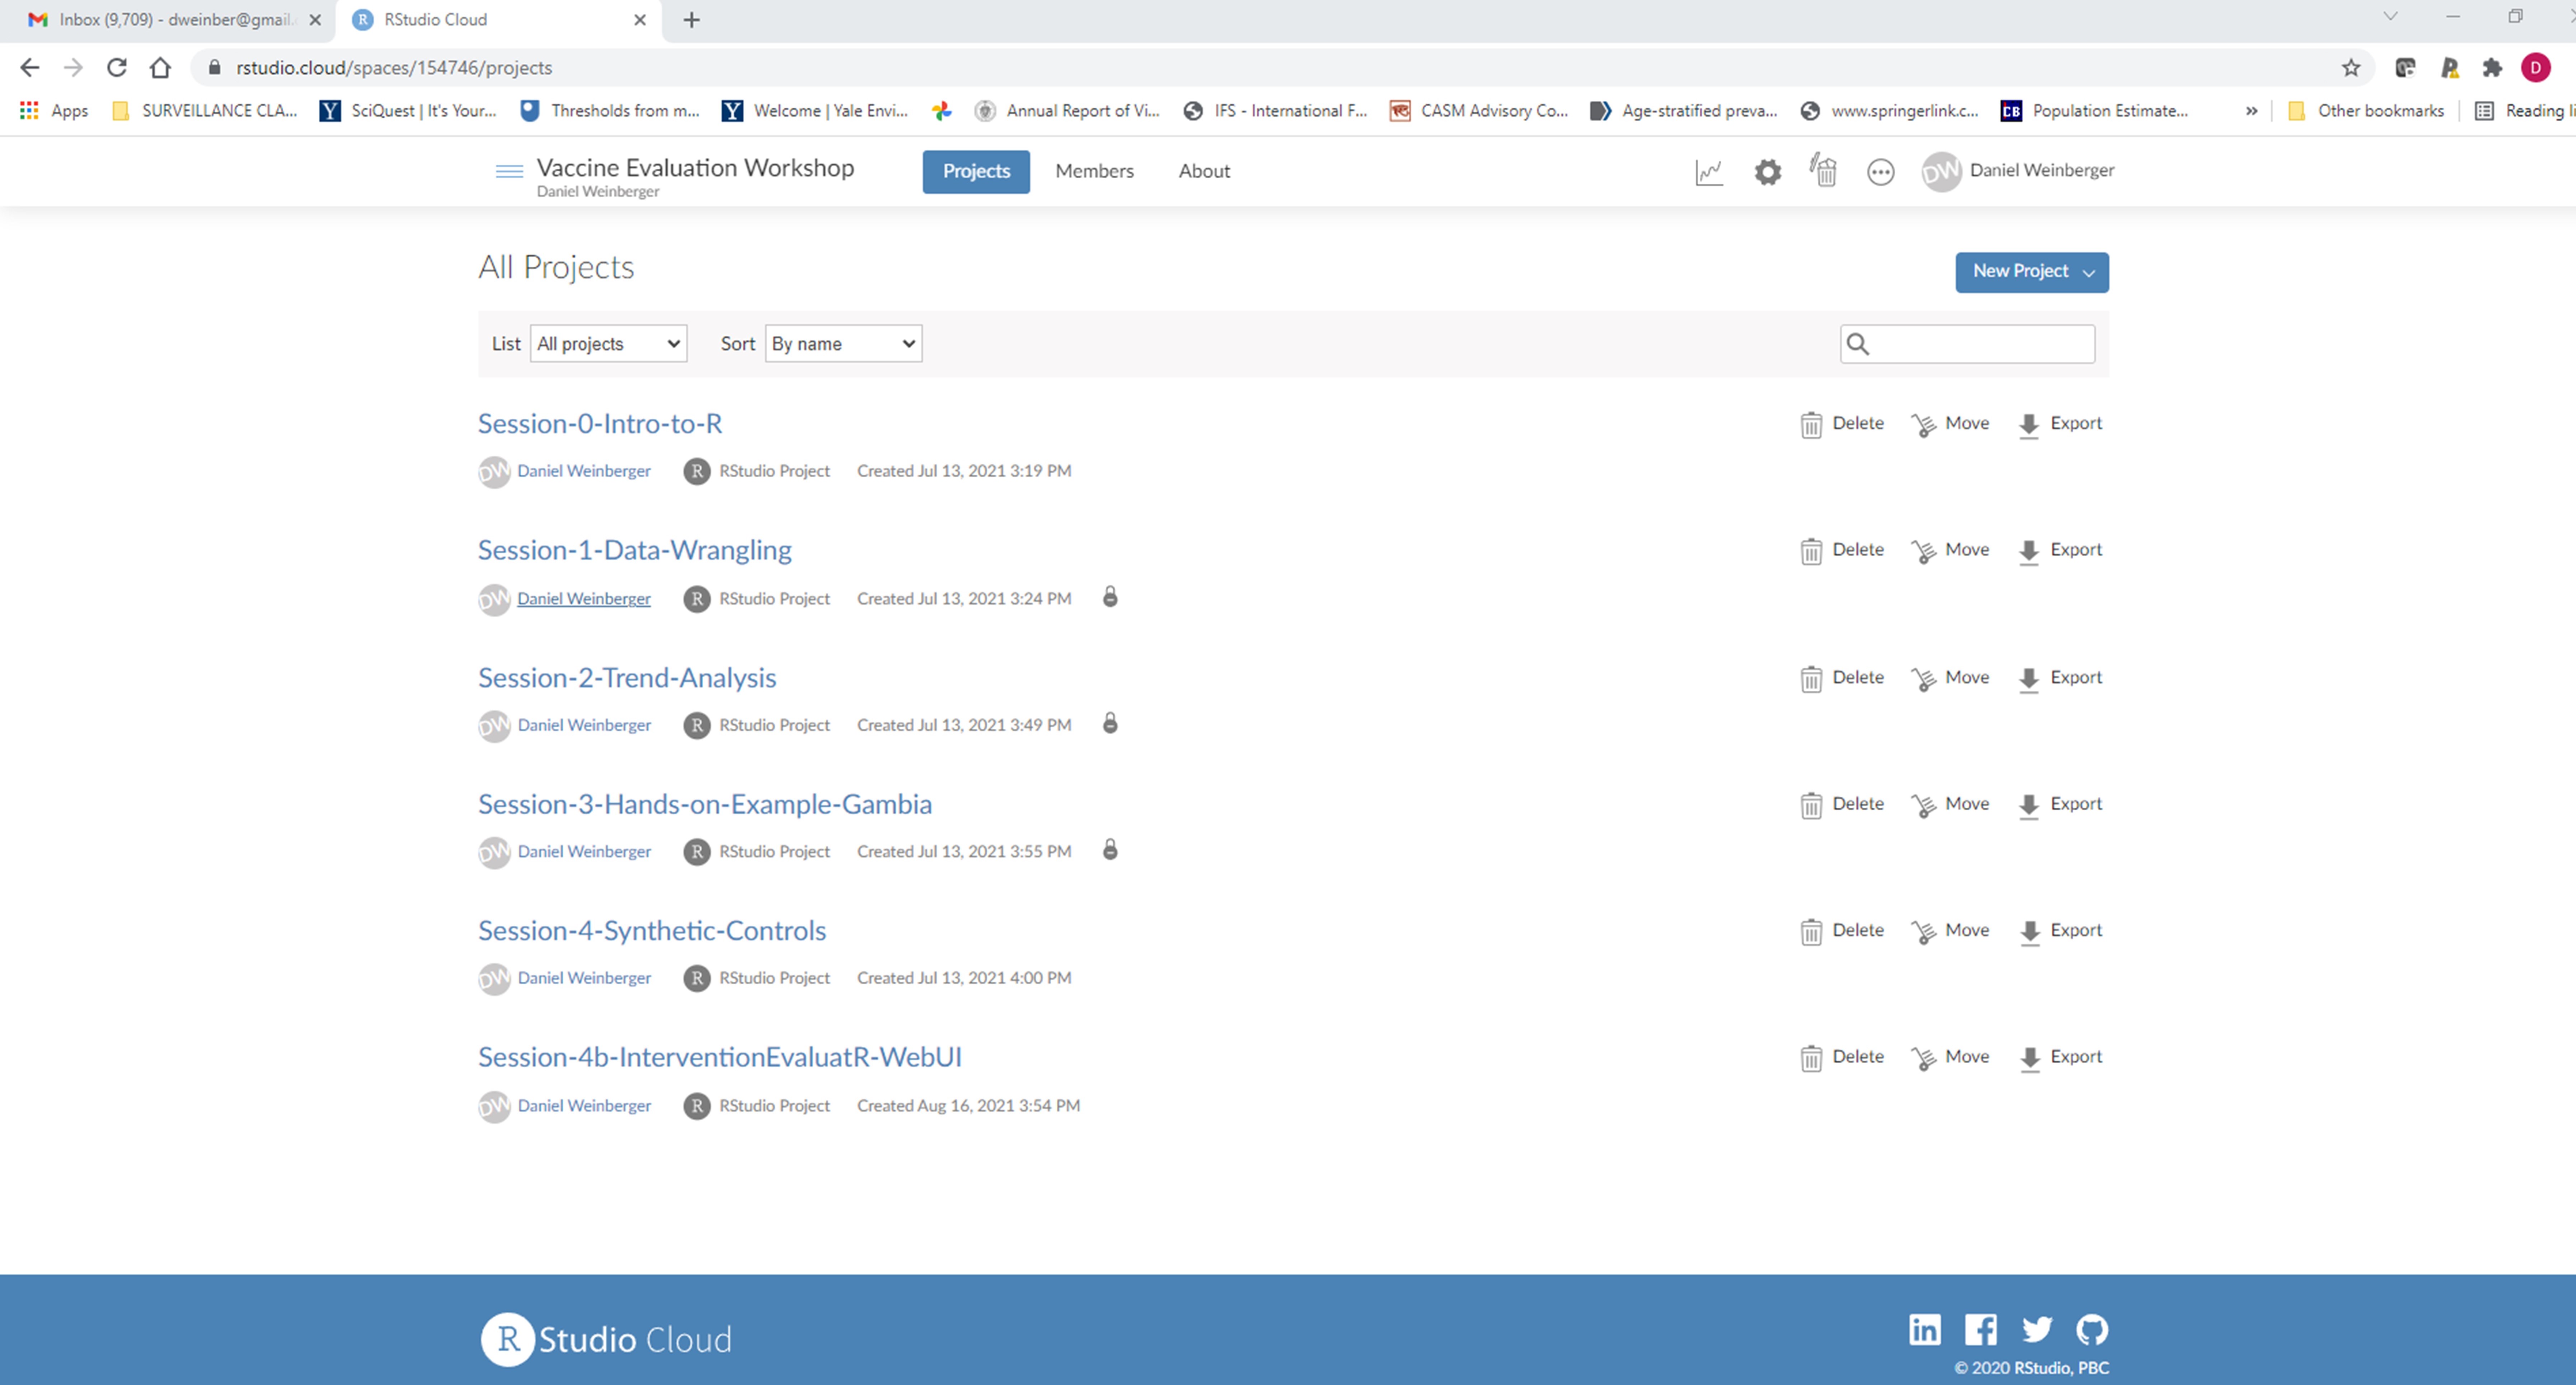Open the space usage chart icon
The width and height of the screenshot is (2576, 1385).
pyautogui.click(x=1709, y=172)
